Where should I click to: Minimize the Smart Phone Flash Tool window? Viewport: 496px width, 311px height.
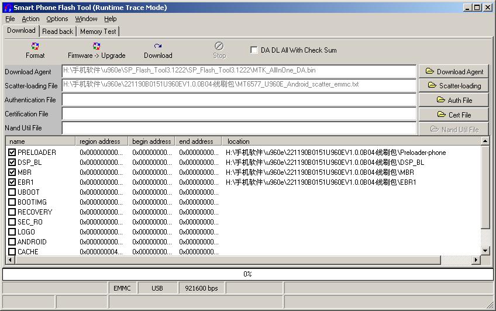tap(468, 8)
